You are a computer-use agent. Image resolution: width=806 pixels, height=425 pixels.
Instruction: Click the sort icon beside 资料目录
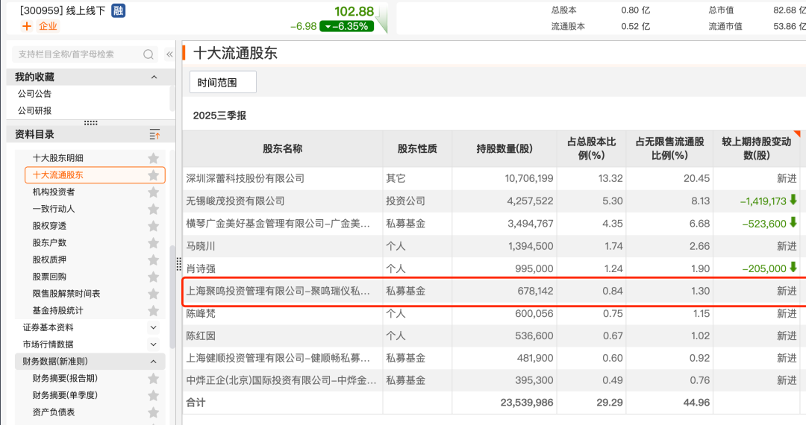point(154,134)
